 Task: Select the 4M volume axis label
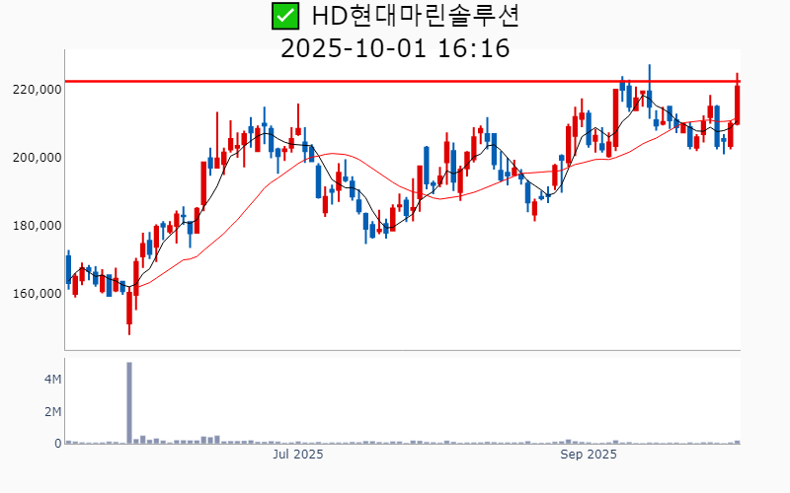52,380
